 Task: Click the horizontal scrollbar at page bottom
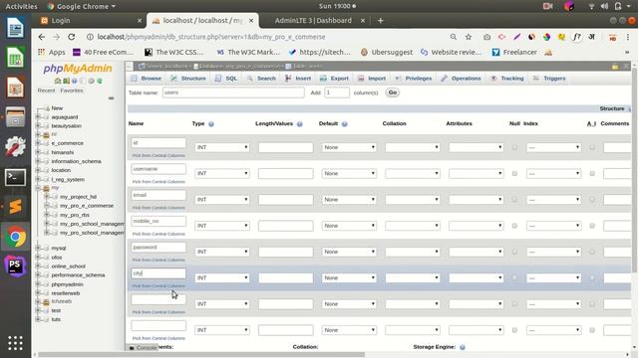coord(201,354)
